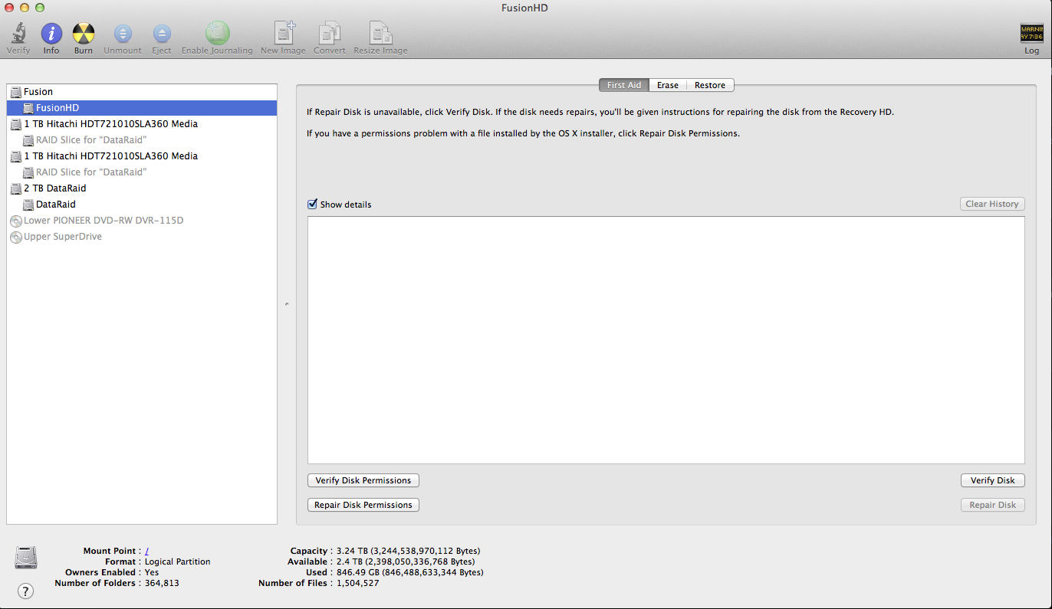Click the Owners Enabled Yes value
Viewport: 1052px width, 609px height.
152,572
